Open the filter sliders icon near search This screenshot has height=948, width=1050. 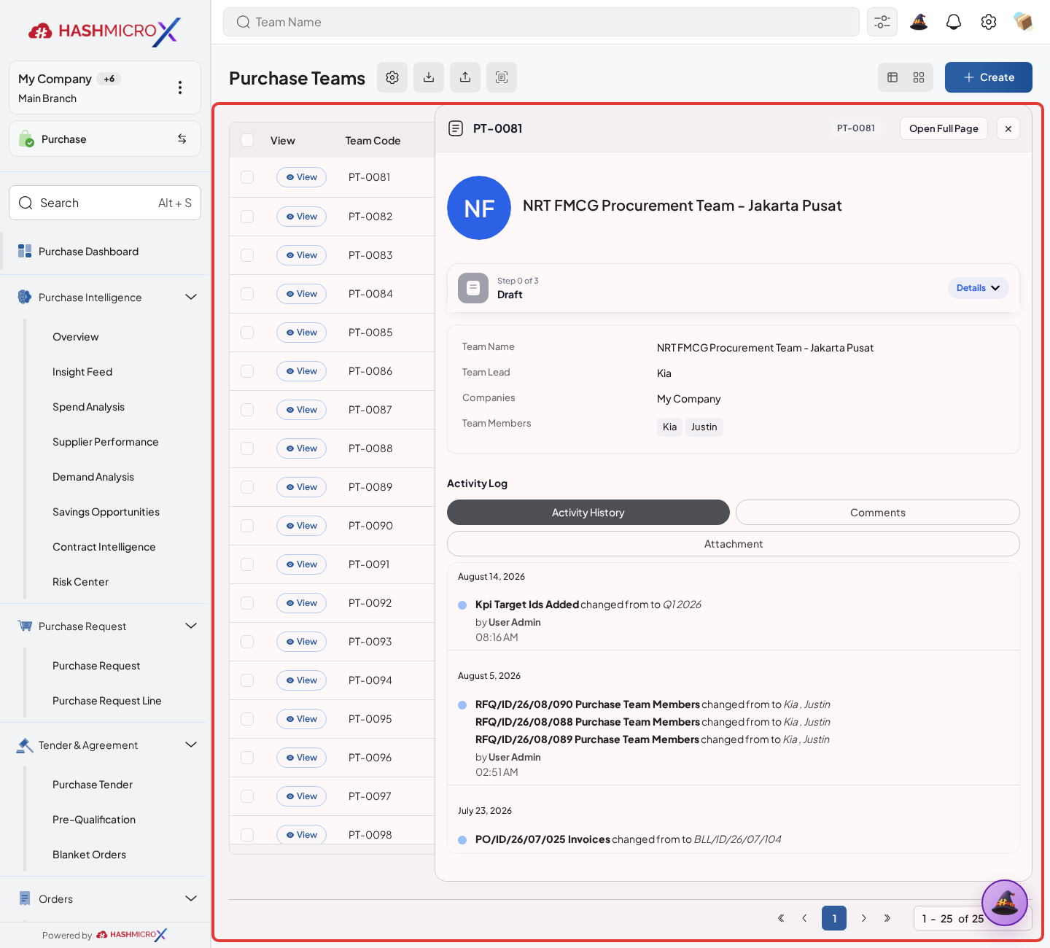tap(882, 22)
